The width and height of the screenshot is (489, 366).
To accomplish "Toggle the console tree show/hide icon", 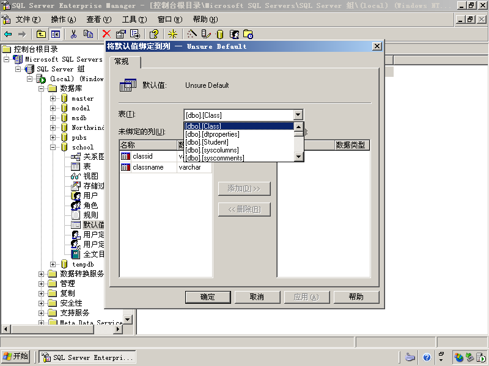I will click(x=56, y=34).
